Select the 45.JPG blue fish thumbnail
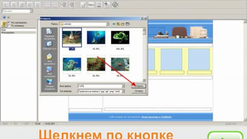Viewport: 247px width, 139px height. point(96,37)
